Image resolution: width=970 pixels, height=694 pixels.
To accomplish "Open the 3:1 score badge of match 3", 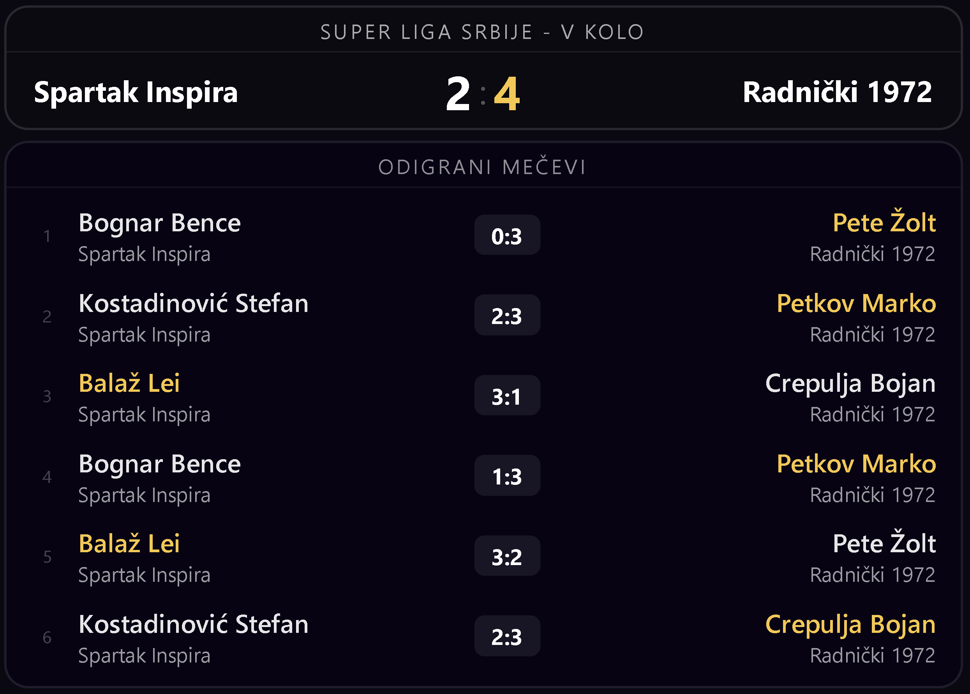I will pyautogui.click(x=507, y=396).
